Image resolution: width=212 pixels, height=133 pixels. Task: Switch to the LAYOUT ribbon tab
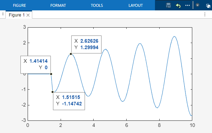pos(136,5)
